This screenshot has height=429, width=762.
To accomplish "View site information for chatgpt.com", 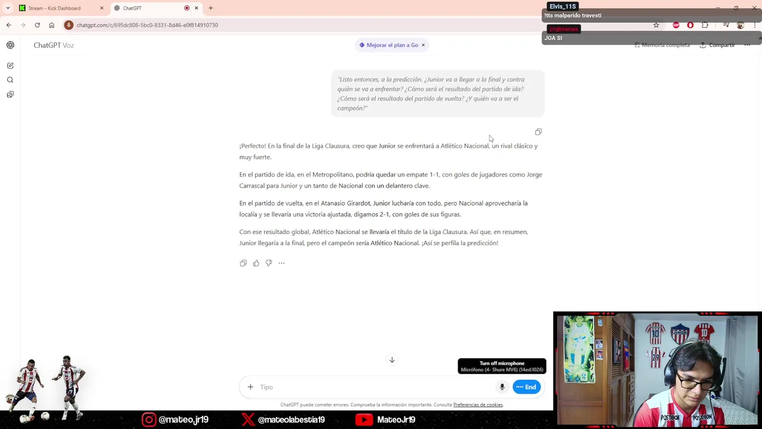I will pos(68,25).
